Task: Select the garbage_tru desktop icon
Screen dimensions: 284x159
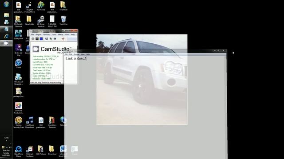Action: [x=19, y=93]
